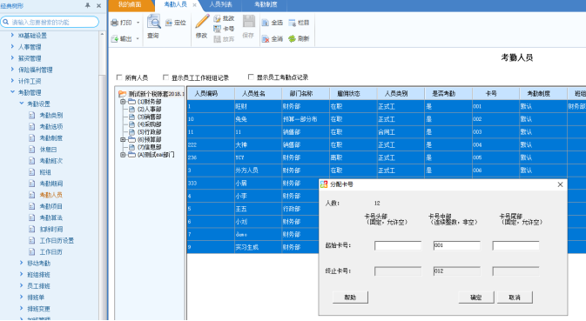Click the 批改 batch edit tool
Screen dimensions: 586x321
pyautogui.click(x=224, y=18)
